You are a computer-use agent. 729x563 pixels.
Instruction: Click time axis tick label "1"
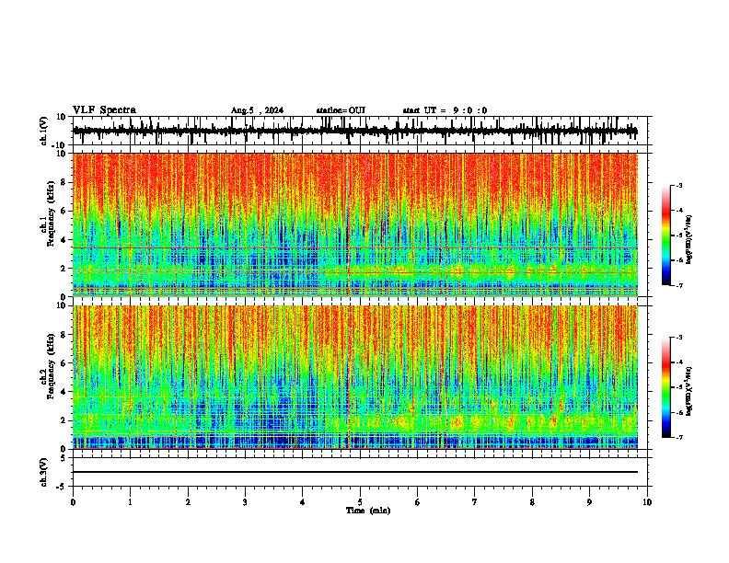[x=130, y=502]
